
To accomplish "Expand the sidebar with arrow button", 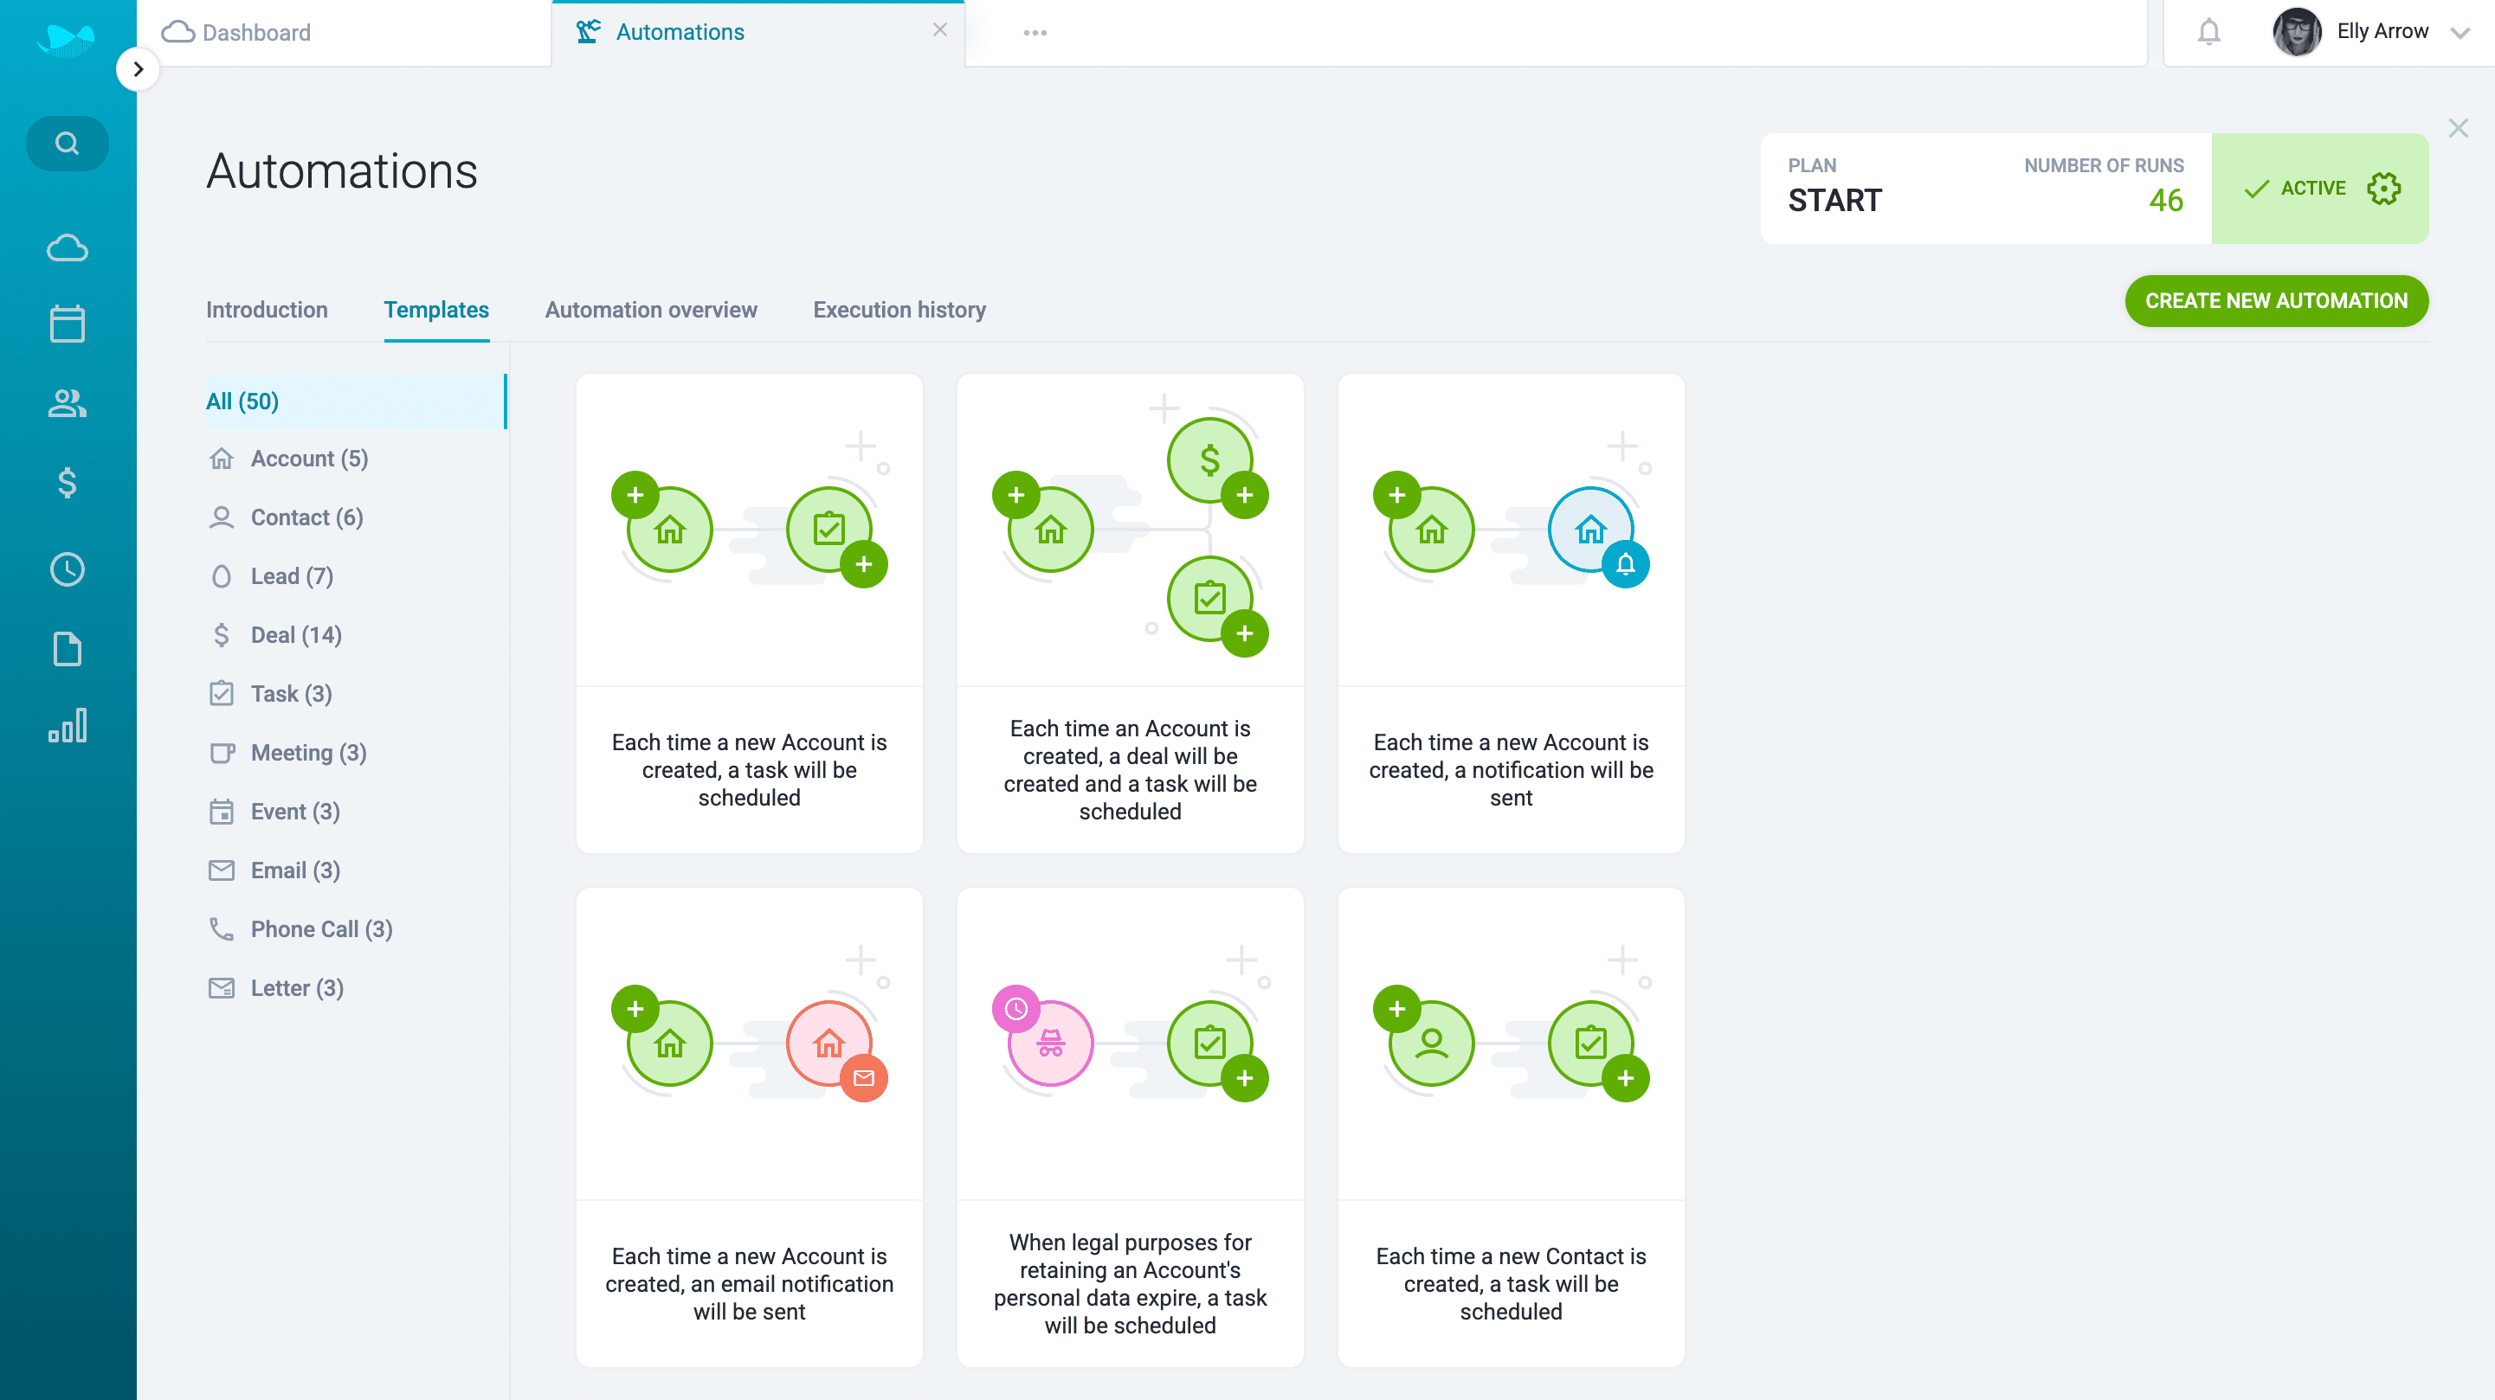I will click(x=138, y=70).
